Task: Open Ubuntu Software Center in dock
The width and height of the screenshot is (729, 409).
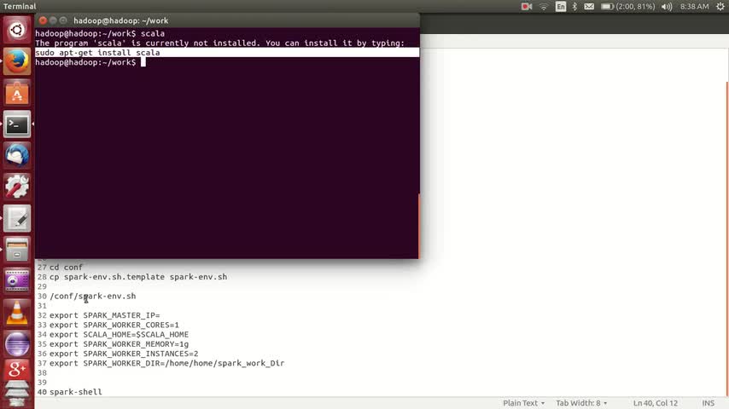Action: pyautogui.click(x=17, y=93)
